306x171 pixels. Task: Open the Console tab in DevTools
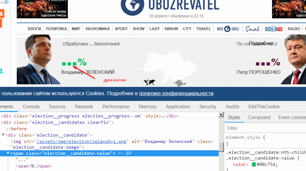coord(31,106)
